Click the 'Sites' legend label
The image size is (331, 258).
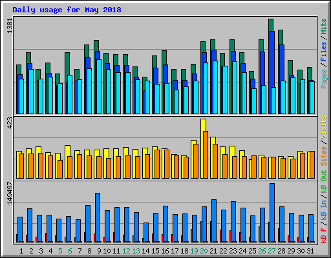tap(324, 156)
